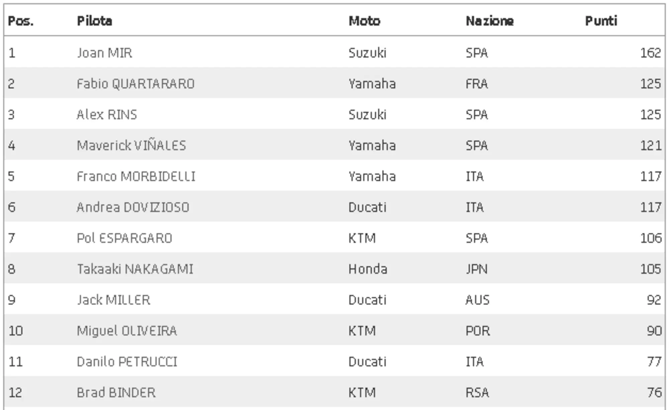Select Pol ESPARGARO rider entry
The width and height of the screenshot is (669, 410).
[124, 238]
